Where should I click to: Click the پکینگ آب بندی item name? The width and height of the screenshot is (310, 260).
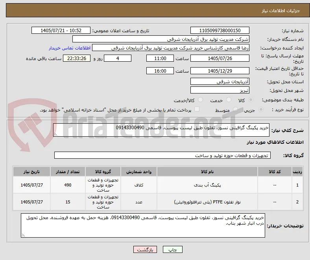pyautogui.click(x=207, y=185)
